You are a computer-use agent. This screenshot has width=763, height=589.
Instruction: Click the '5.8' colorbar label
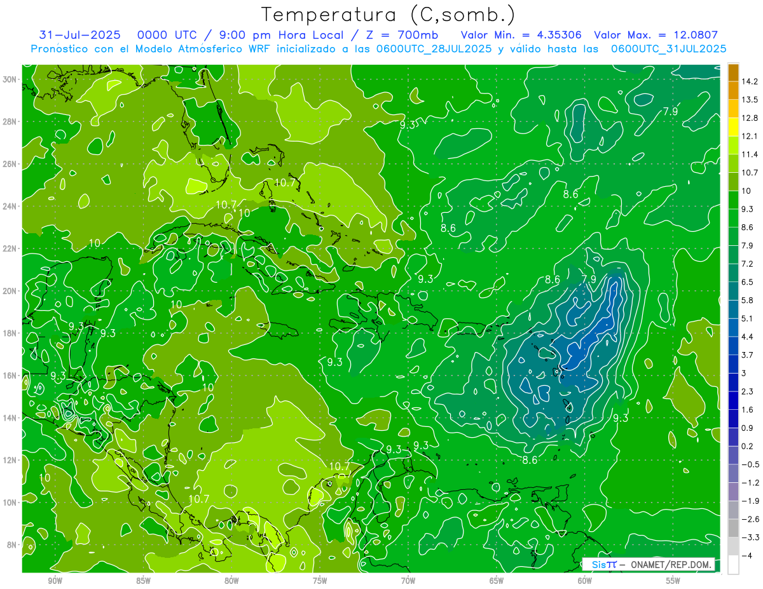[746, 300]
